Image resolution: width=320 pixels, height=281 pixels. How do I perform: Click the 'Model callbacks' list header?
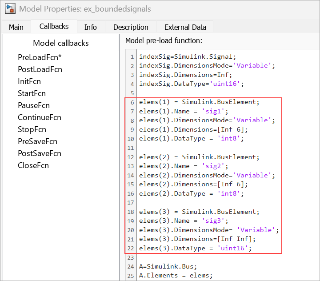point(61,43)
